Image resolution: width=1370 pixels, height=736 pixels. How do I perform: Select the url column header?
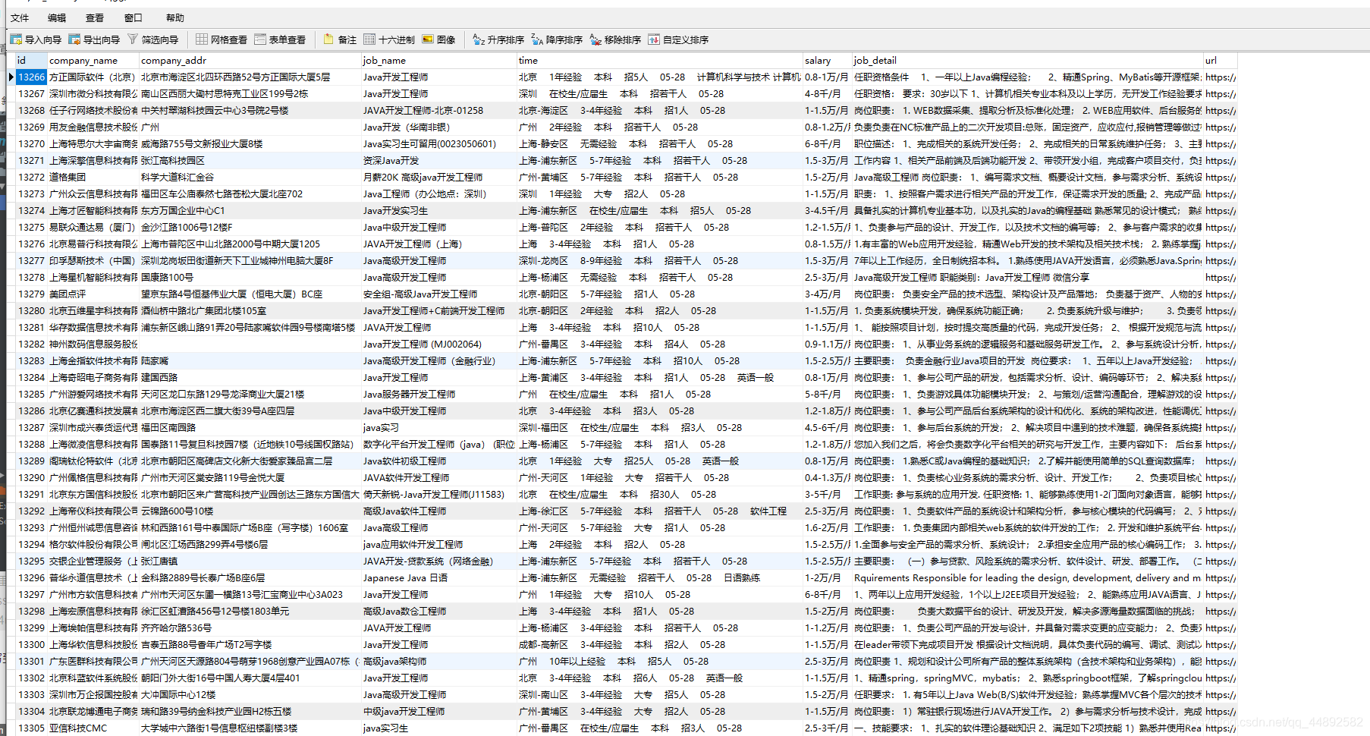(1221, 60)
